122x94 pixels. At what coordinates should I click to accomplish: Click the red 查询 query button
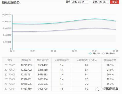[115, 2]
